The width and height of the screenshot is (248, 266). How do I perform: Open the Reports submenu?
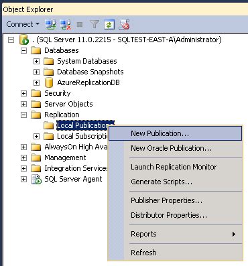coord(175,234)
